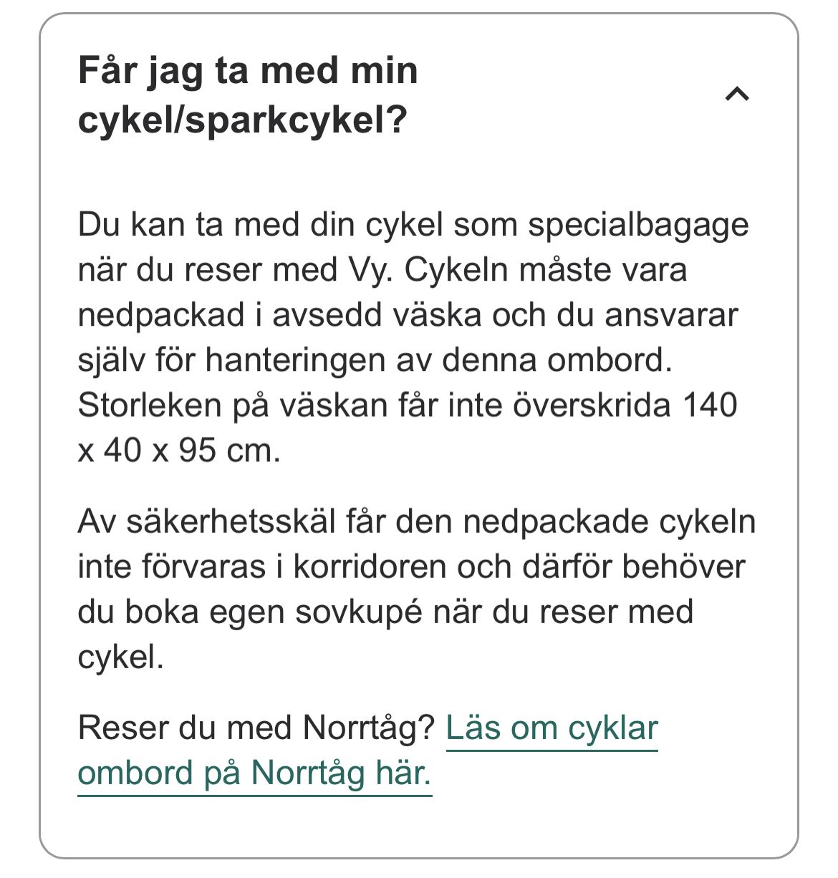Follow the 'ombord på Norrtåg här.' link text
Image resolution: width=838 pixels, height=878 pixels.
coord(254,773)
